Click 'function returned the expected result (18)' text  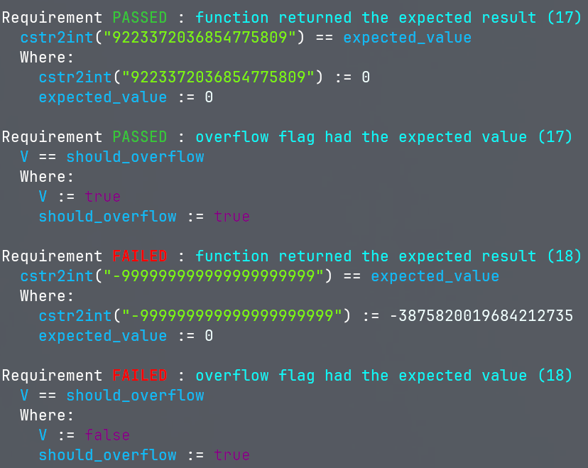pyautogui.click(x=388, y=256)
